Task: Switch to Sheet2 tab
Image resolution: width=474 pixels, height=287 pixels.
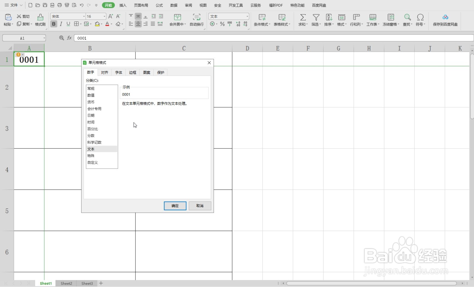Action: coord(66,283)
